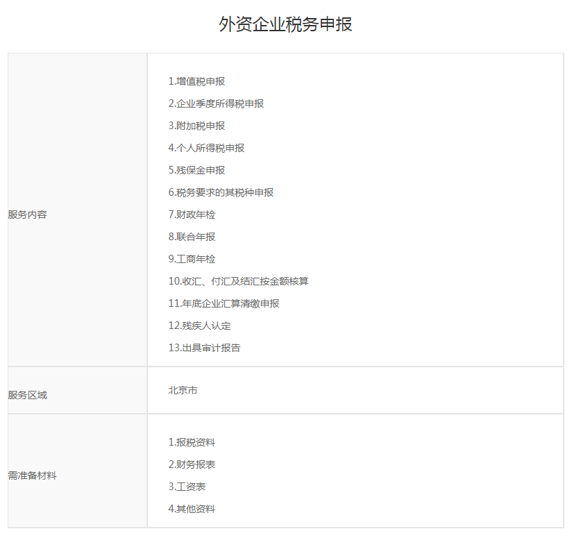Screen dimensions: 572x538
Task: Click the 2.企业季度所得税申报 text
Action: click(x=216, y=103)
